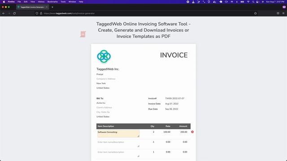
Task: Click the address bar URL
Action: click(69, 13)
